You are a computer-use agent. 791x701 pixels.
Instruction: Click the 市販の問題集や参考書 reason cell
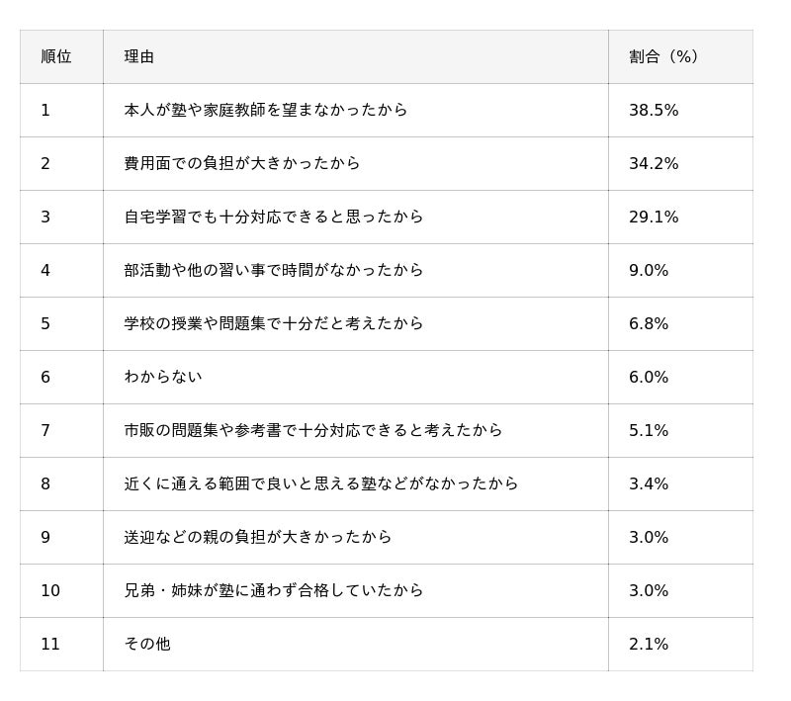(312, 431)
